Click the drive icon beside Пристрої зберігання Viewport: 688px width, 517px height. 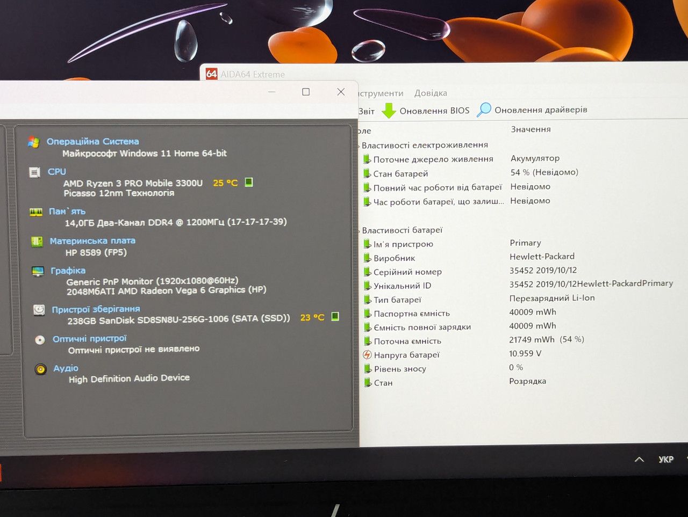click(39, 310)
